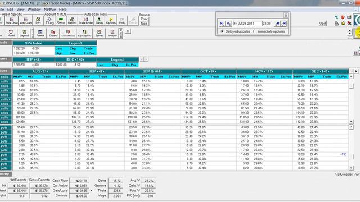360x202 pixels.
Task: Open the Analyze tool
Action: click(112, 33)
